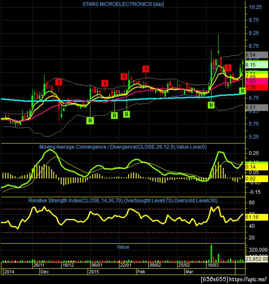The width and height of the screenshot is (269, 284).
Task: Click the 80 RSI axis label
Action: point(252,202)
